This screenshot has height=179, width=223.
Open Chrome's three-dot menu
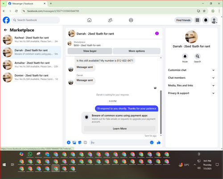(x=219, y=11)
